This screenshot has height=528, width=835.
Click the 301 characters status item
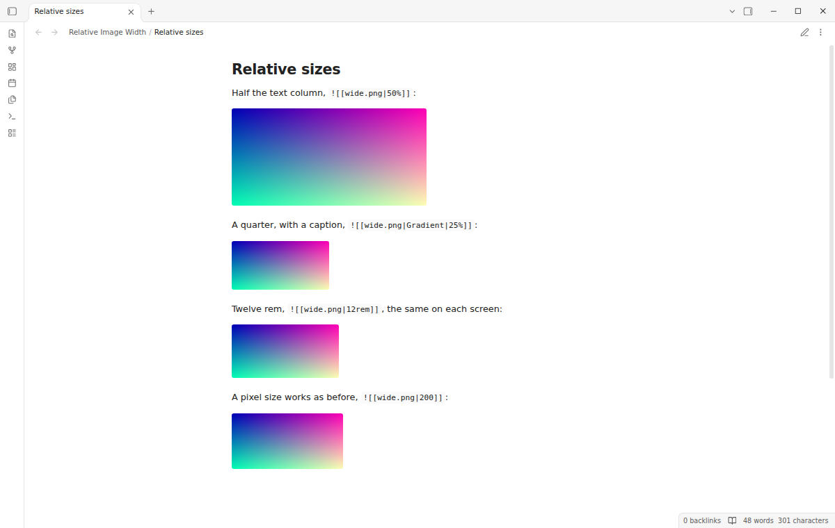point(803,520)
